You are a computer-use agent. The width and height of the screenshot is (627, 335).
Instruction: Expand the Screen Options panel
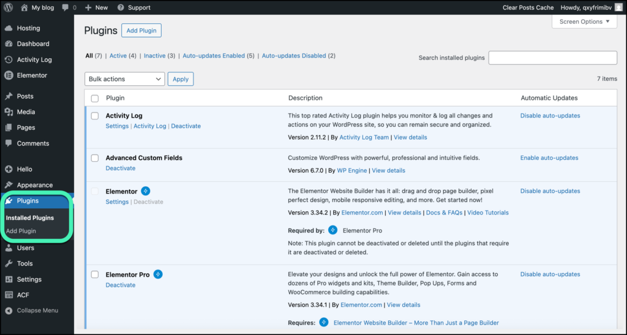click(x=584, y=21)
